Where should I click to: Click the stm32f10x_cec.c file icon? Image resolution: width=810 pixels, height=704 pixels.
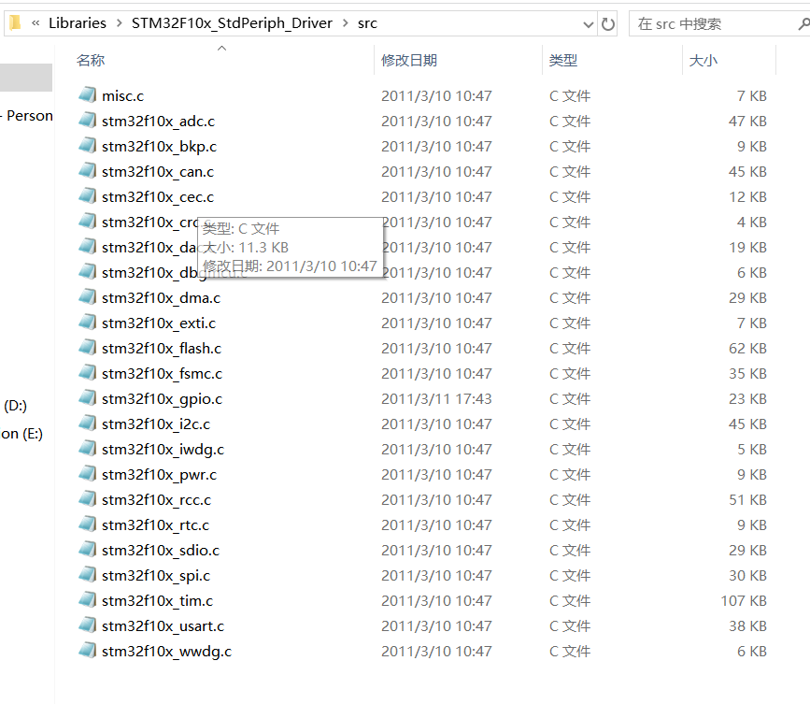(87, 196)
